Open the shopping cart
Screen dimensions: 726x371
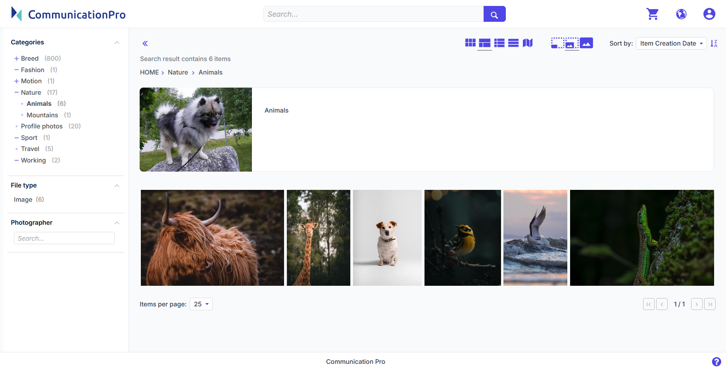click(x=653, y=14)
